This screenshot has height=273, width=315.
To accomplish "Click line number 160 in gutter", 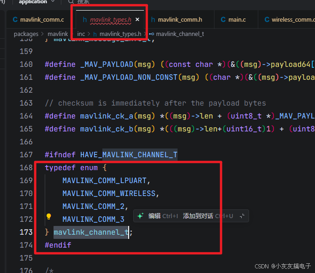I will (26, 65).
